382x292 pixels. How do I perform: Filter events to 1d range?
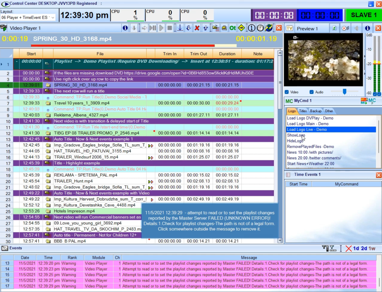coord(356,248)
